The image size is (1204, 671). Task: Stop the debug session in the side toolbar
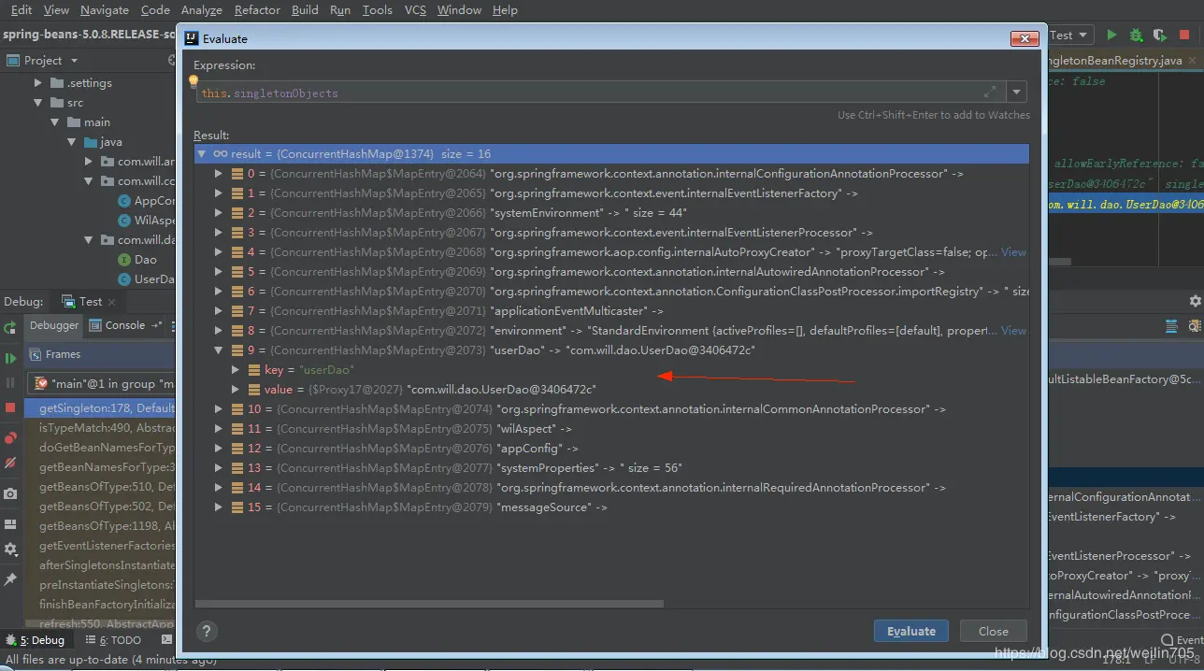[x=10, y=407]
